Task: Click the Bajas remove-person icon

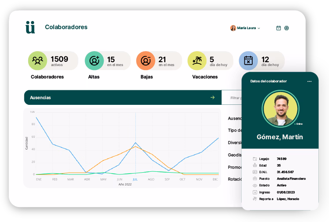Action: click(145, 61)
